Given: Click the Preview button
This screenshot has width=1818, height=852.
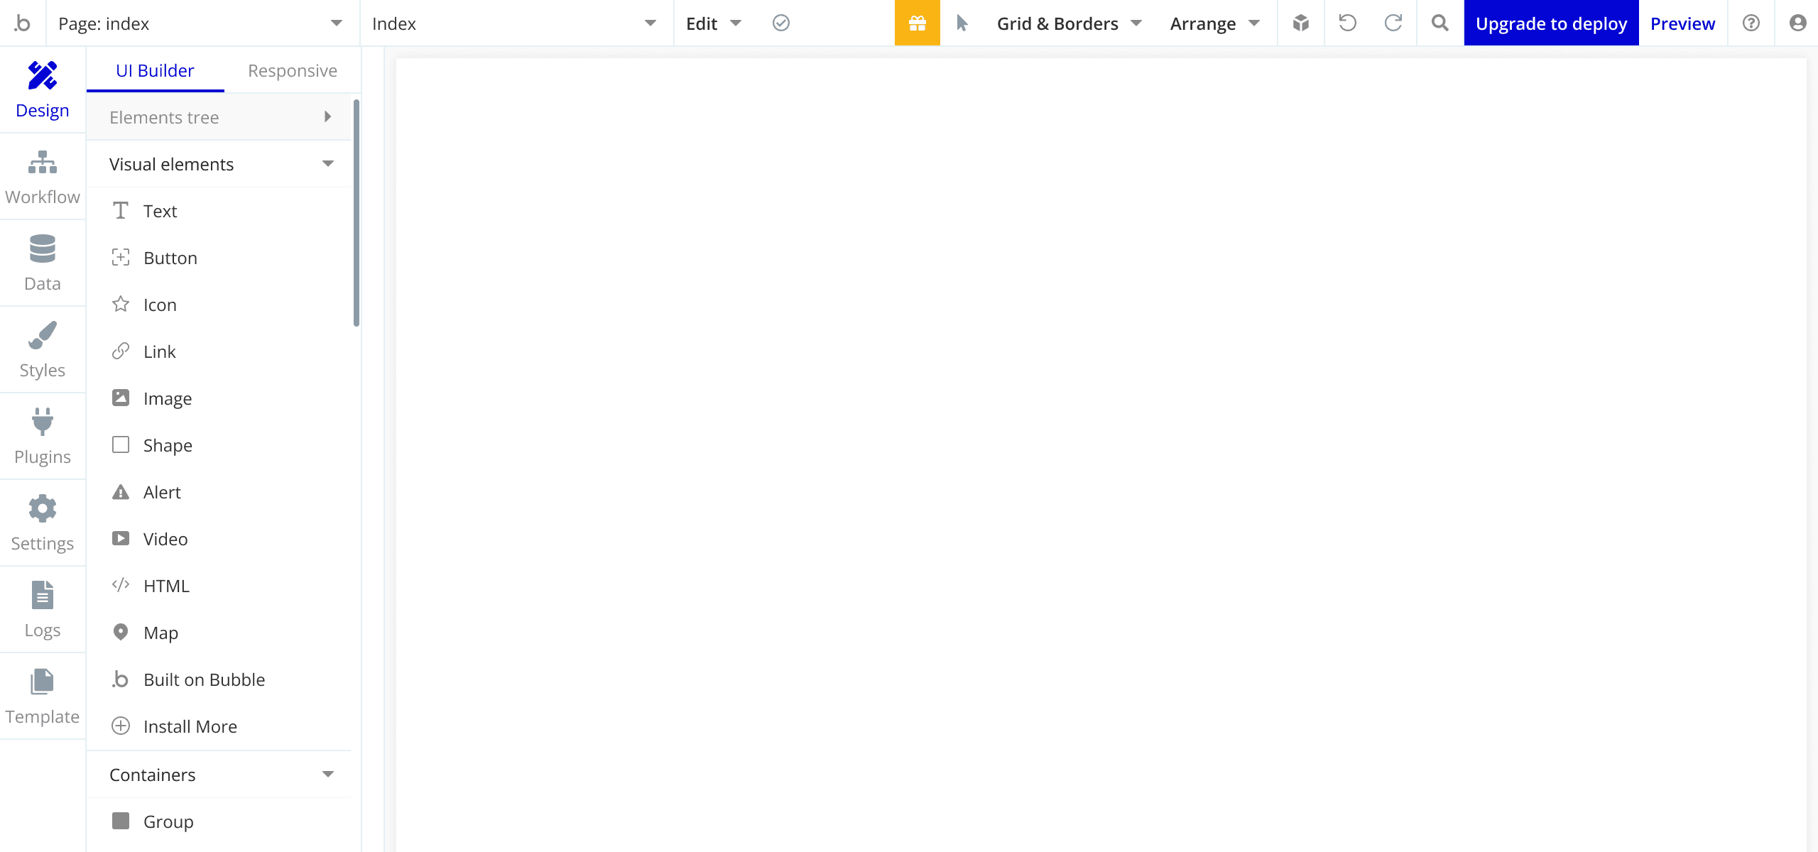Looking at the screenshot, I should pos(1682,22).
